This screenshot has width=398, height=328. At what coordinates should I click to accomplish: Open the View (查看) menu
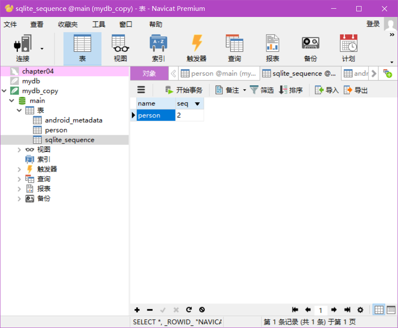(x=37, y=24)
